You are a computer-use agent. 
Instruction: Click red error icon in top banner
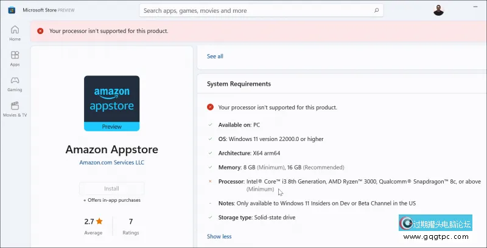click(40, 31)
